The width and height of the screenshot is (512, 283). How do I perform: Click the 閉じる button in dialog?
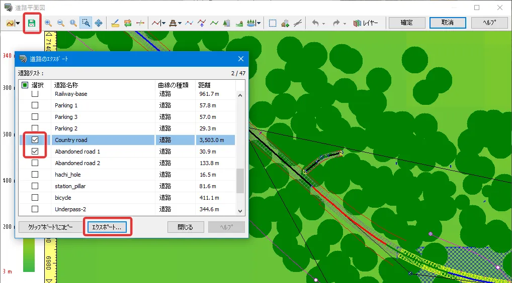185,227
